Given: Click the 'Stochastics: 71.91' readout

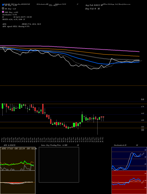Looking at the screenshot, I should [9, 15].
